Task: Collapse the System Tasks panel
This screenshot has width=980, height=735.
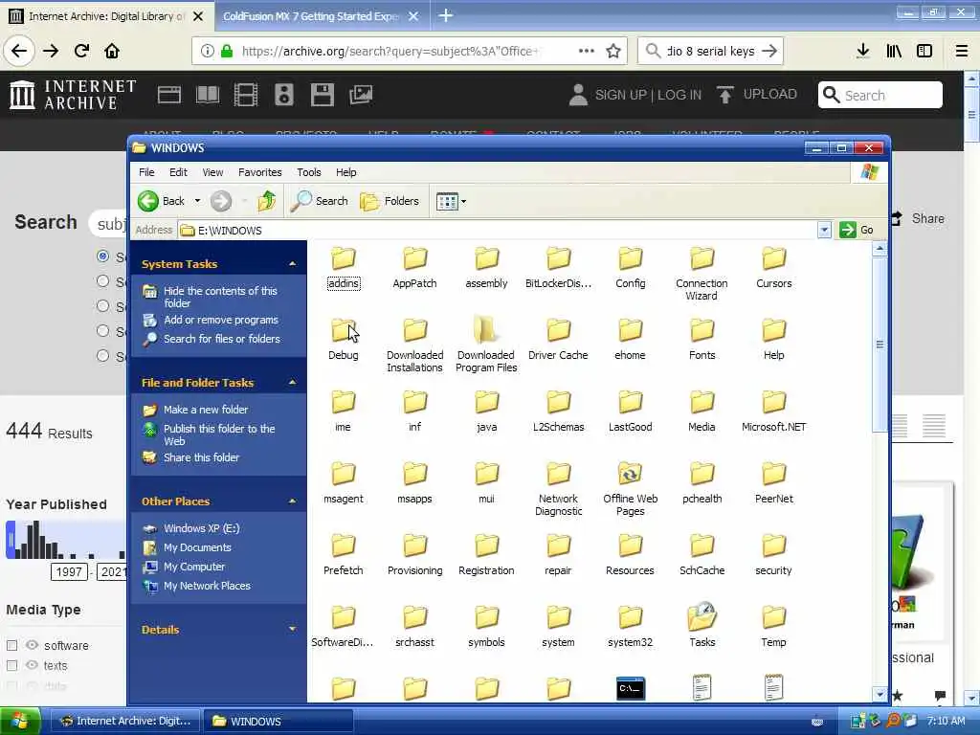Action: coord(292,264)
